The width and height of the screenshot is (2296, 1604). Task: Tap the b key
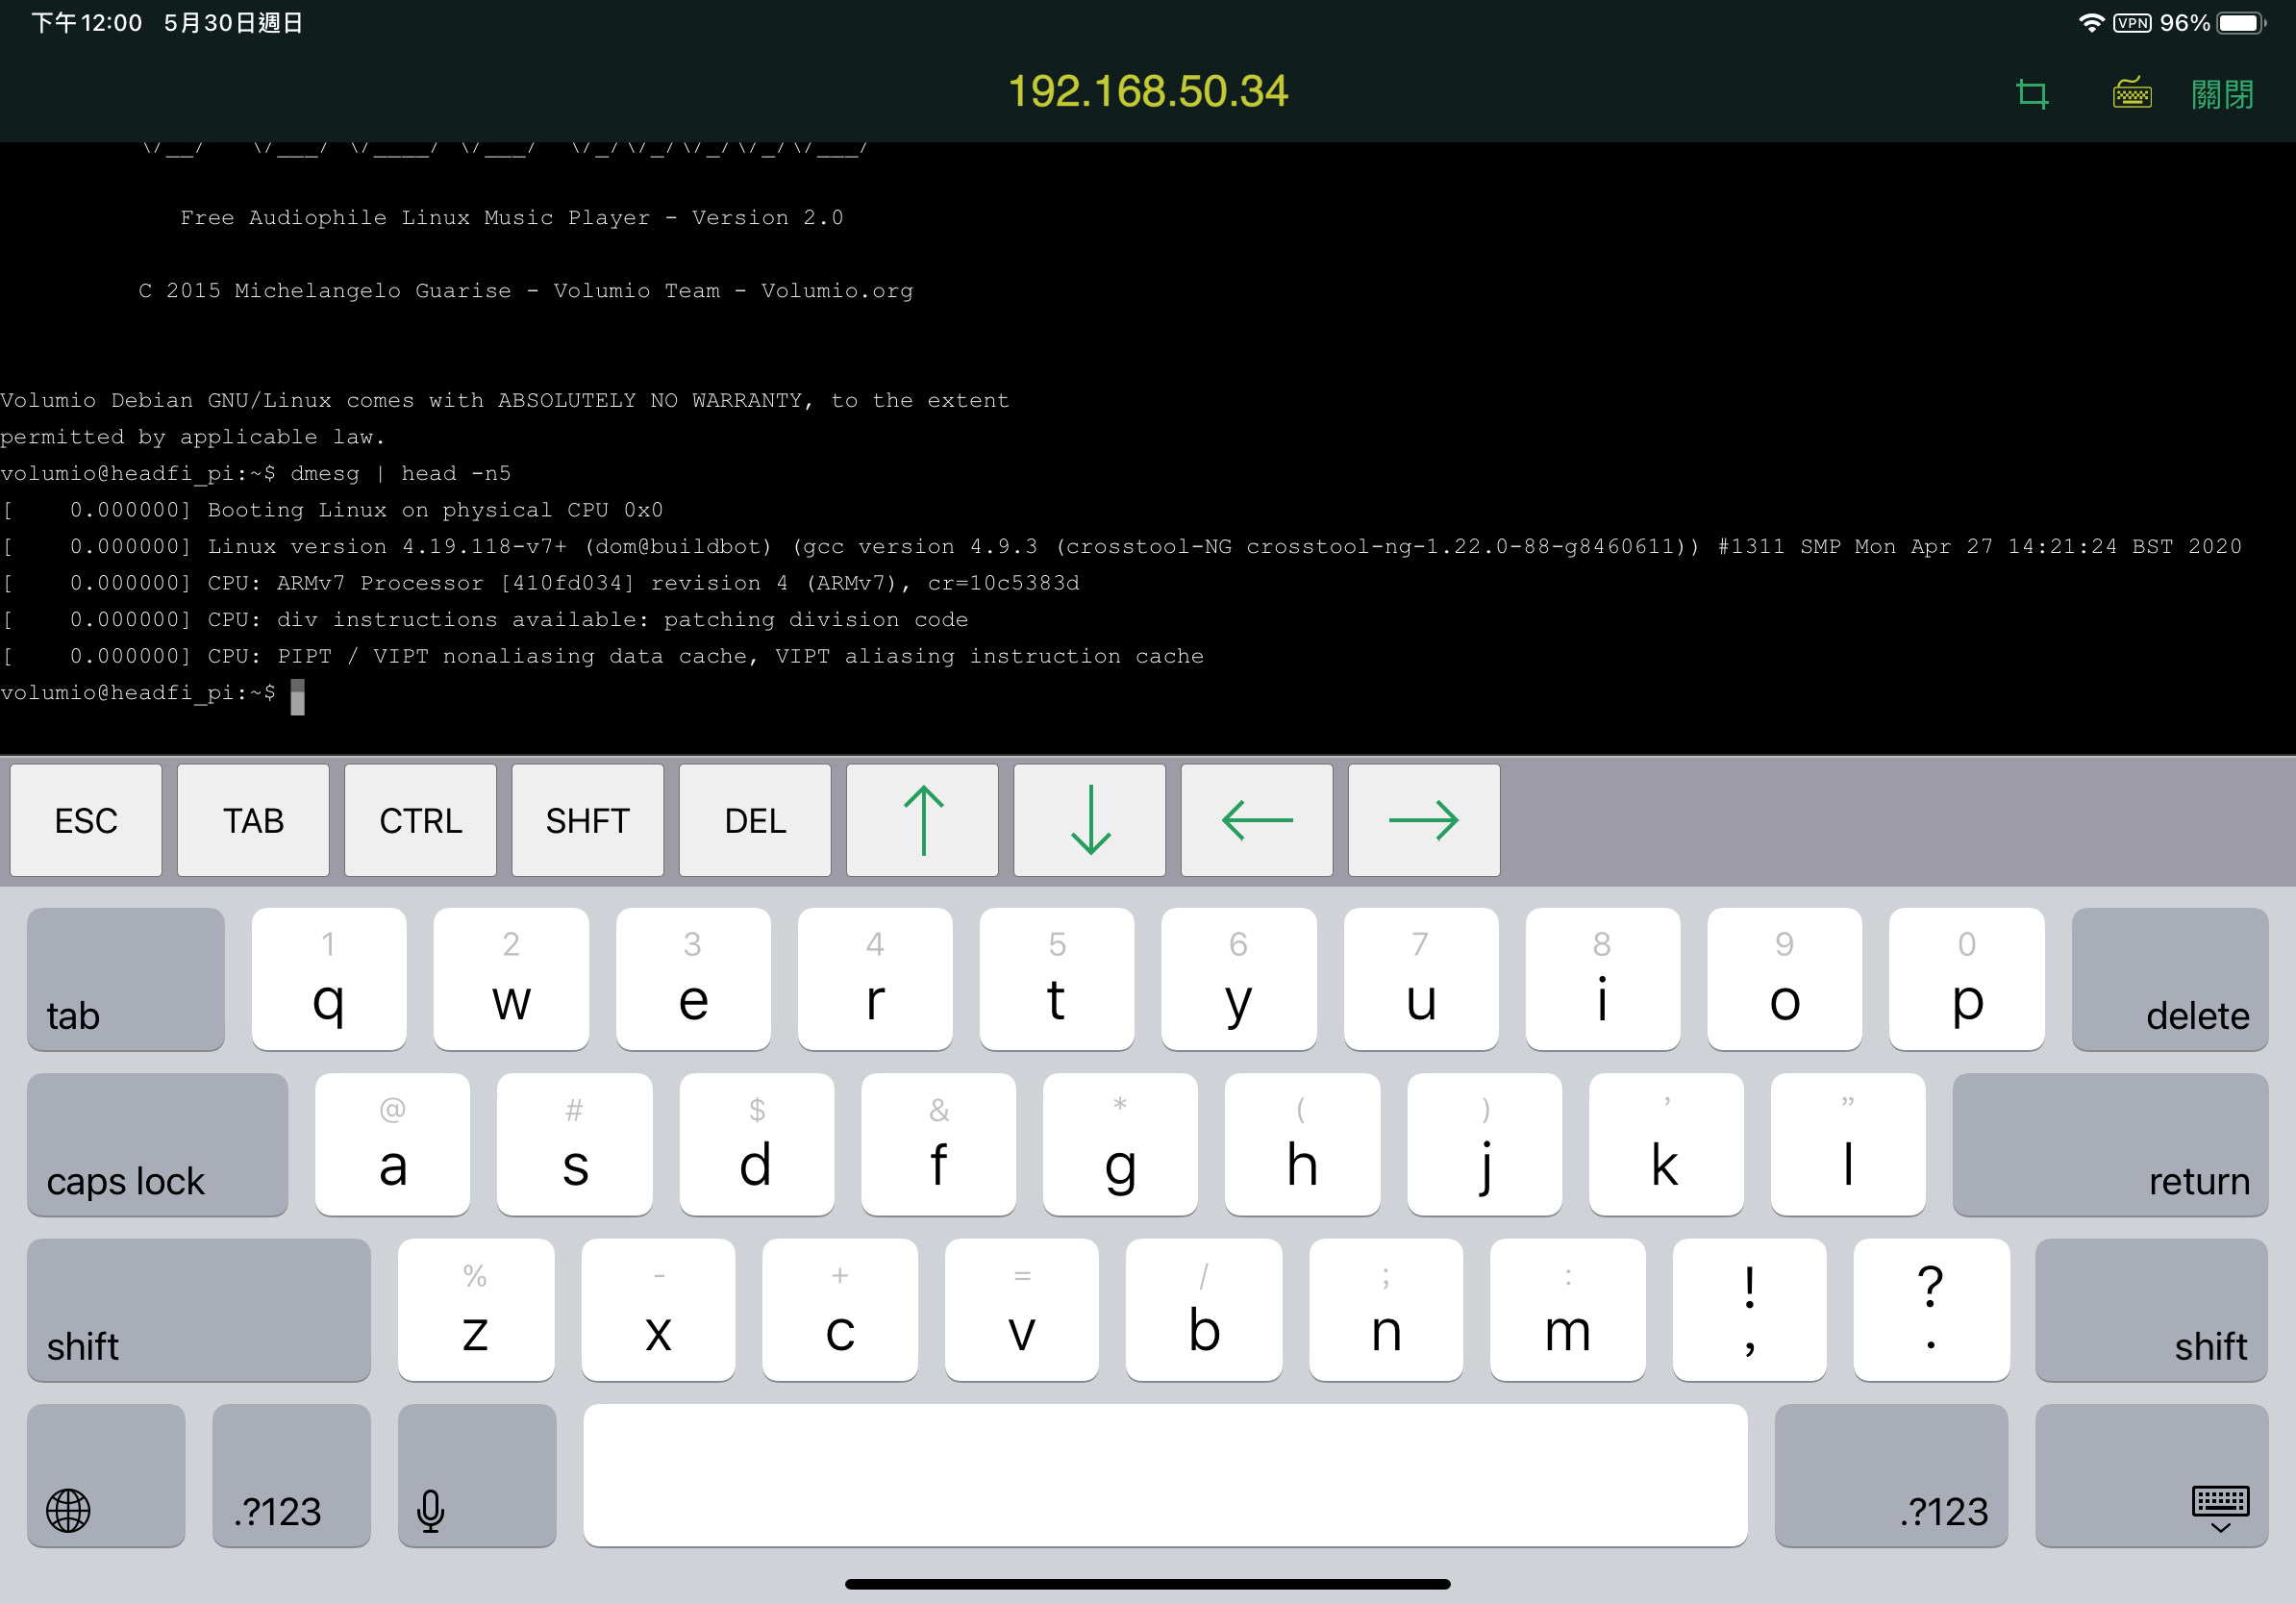click(1204, 1309)
